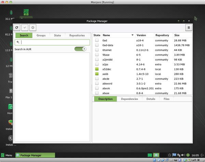The height and width of the screenshot is (162, 205).
Task: Click the keyboard layout flag tray icon
Action: coord(174,155)
